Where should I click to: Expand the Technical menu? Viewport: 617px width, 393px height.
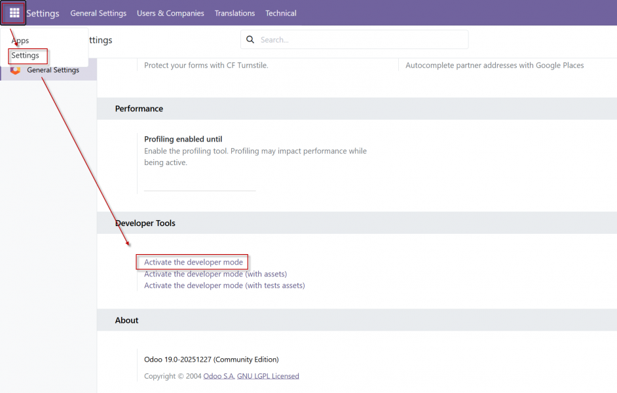pos(280,13)
